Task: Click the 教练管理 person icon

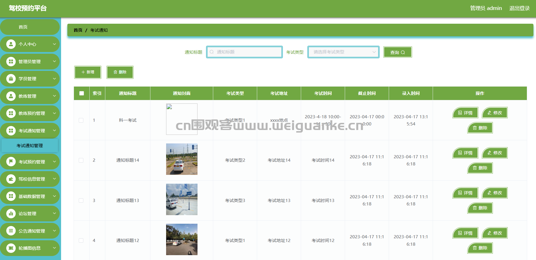Action: (x=11, y=96)
